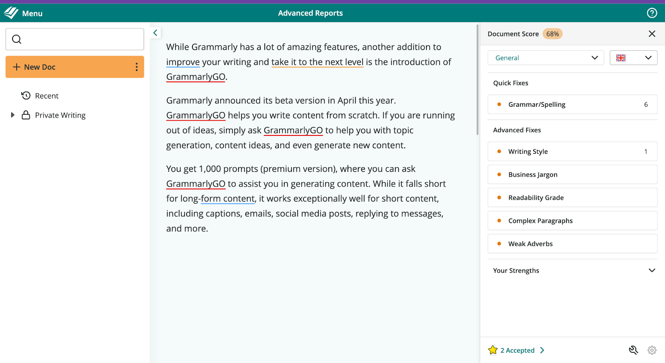Open the ProWritingAid logo menu
The height and width of the screenshot is (363, 665).
click(x=11, y=13)
